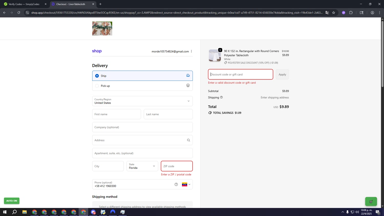Click the email address morde105754824@gmail.com

(x=170, y=51)
